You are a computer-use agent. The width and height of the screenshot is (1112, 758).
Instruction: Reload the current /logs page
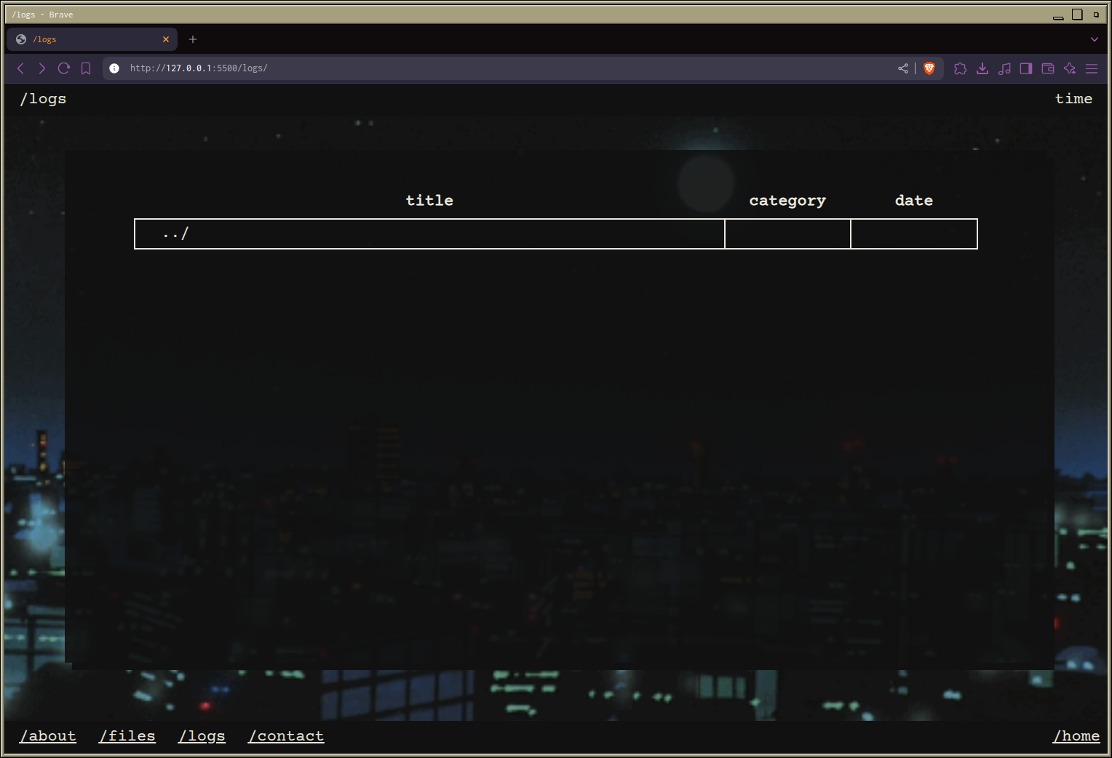coord(64,68)
